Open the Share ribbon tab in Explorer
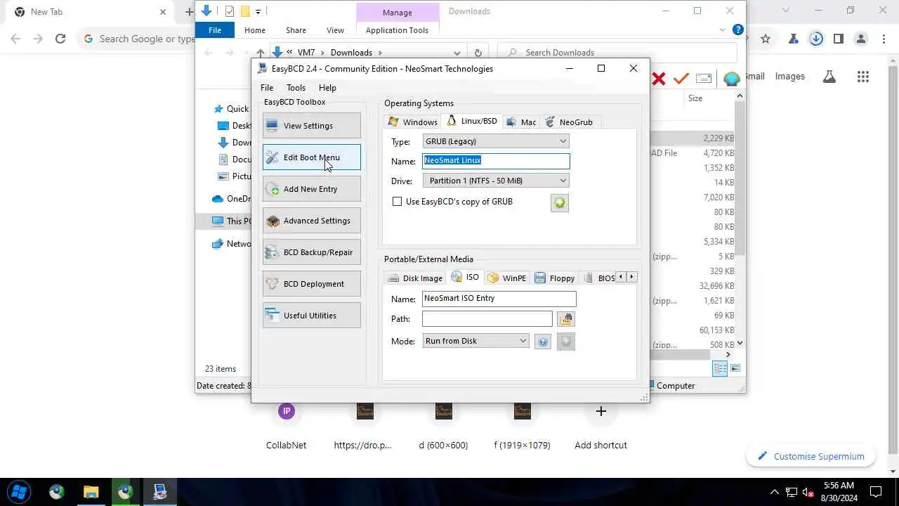Image resolution: width=899 pixels, height=506 pixels. [x=296, y=30]
